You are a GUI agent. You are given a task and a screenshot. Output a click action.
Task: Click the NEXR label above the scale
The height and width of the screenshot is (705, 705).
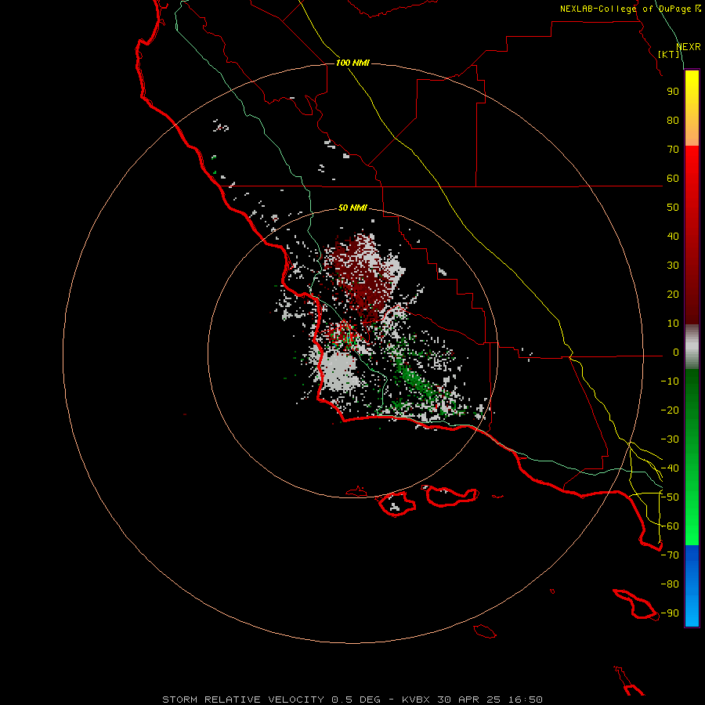pos(689,47)
